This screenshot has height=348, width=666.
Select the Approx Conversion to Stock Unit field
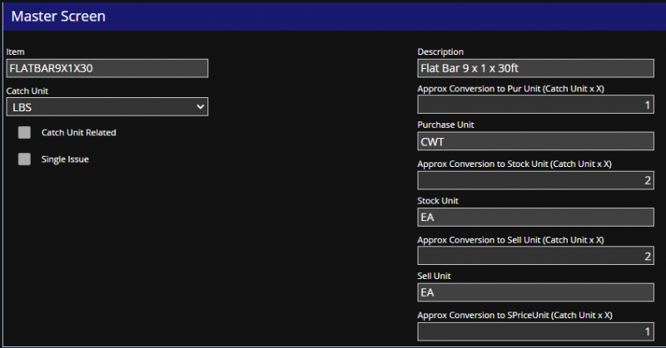[x=535, y=179]
